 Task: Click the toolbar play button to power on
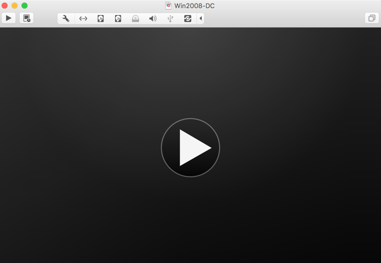coord(8,18)
